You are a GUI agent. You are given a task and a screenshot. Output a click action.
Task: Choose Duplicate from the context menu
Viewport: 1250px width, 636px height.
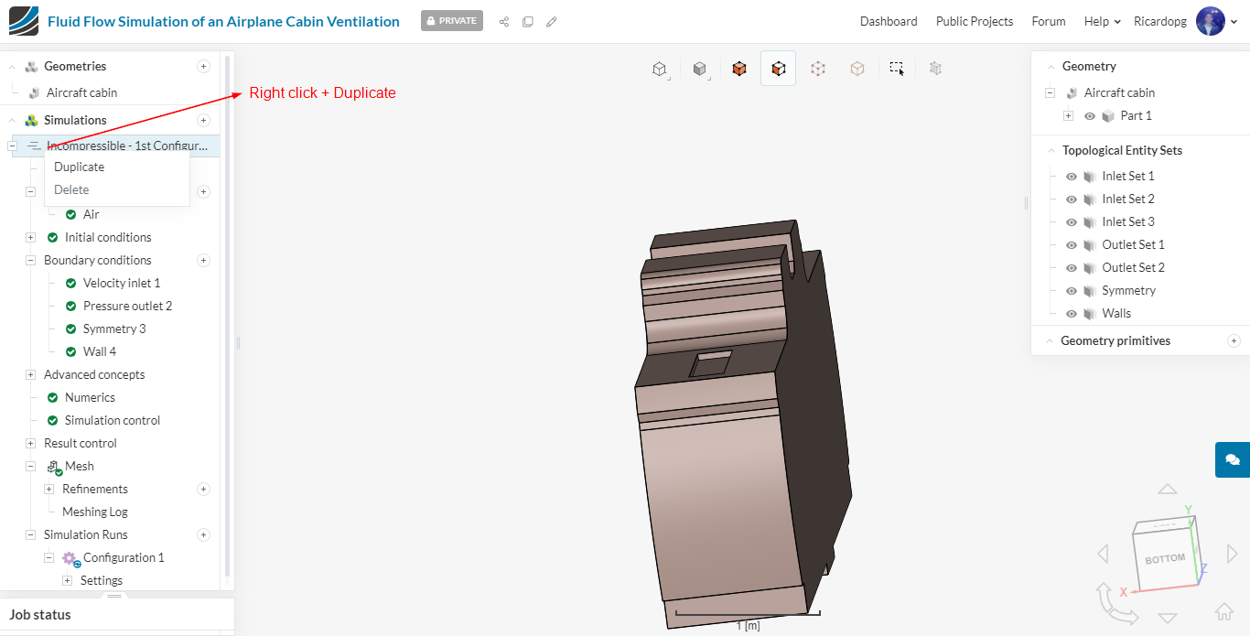(x=80, y=167)
